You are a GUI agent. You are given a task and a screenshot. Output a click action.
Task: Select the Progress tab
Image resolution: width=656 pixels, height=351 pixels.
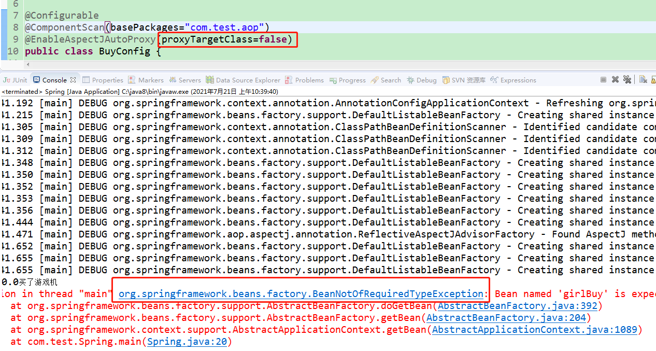tap(347, 80)
